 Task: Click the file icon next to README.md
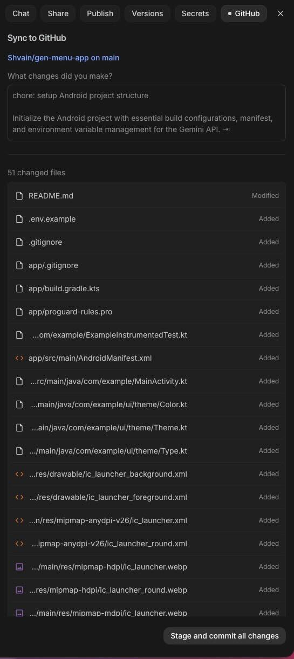(19, 196)
